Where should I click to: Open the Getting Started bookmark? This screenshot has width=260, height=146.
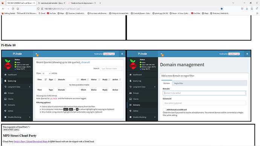(8, 13)
